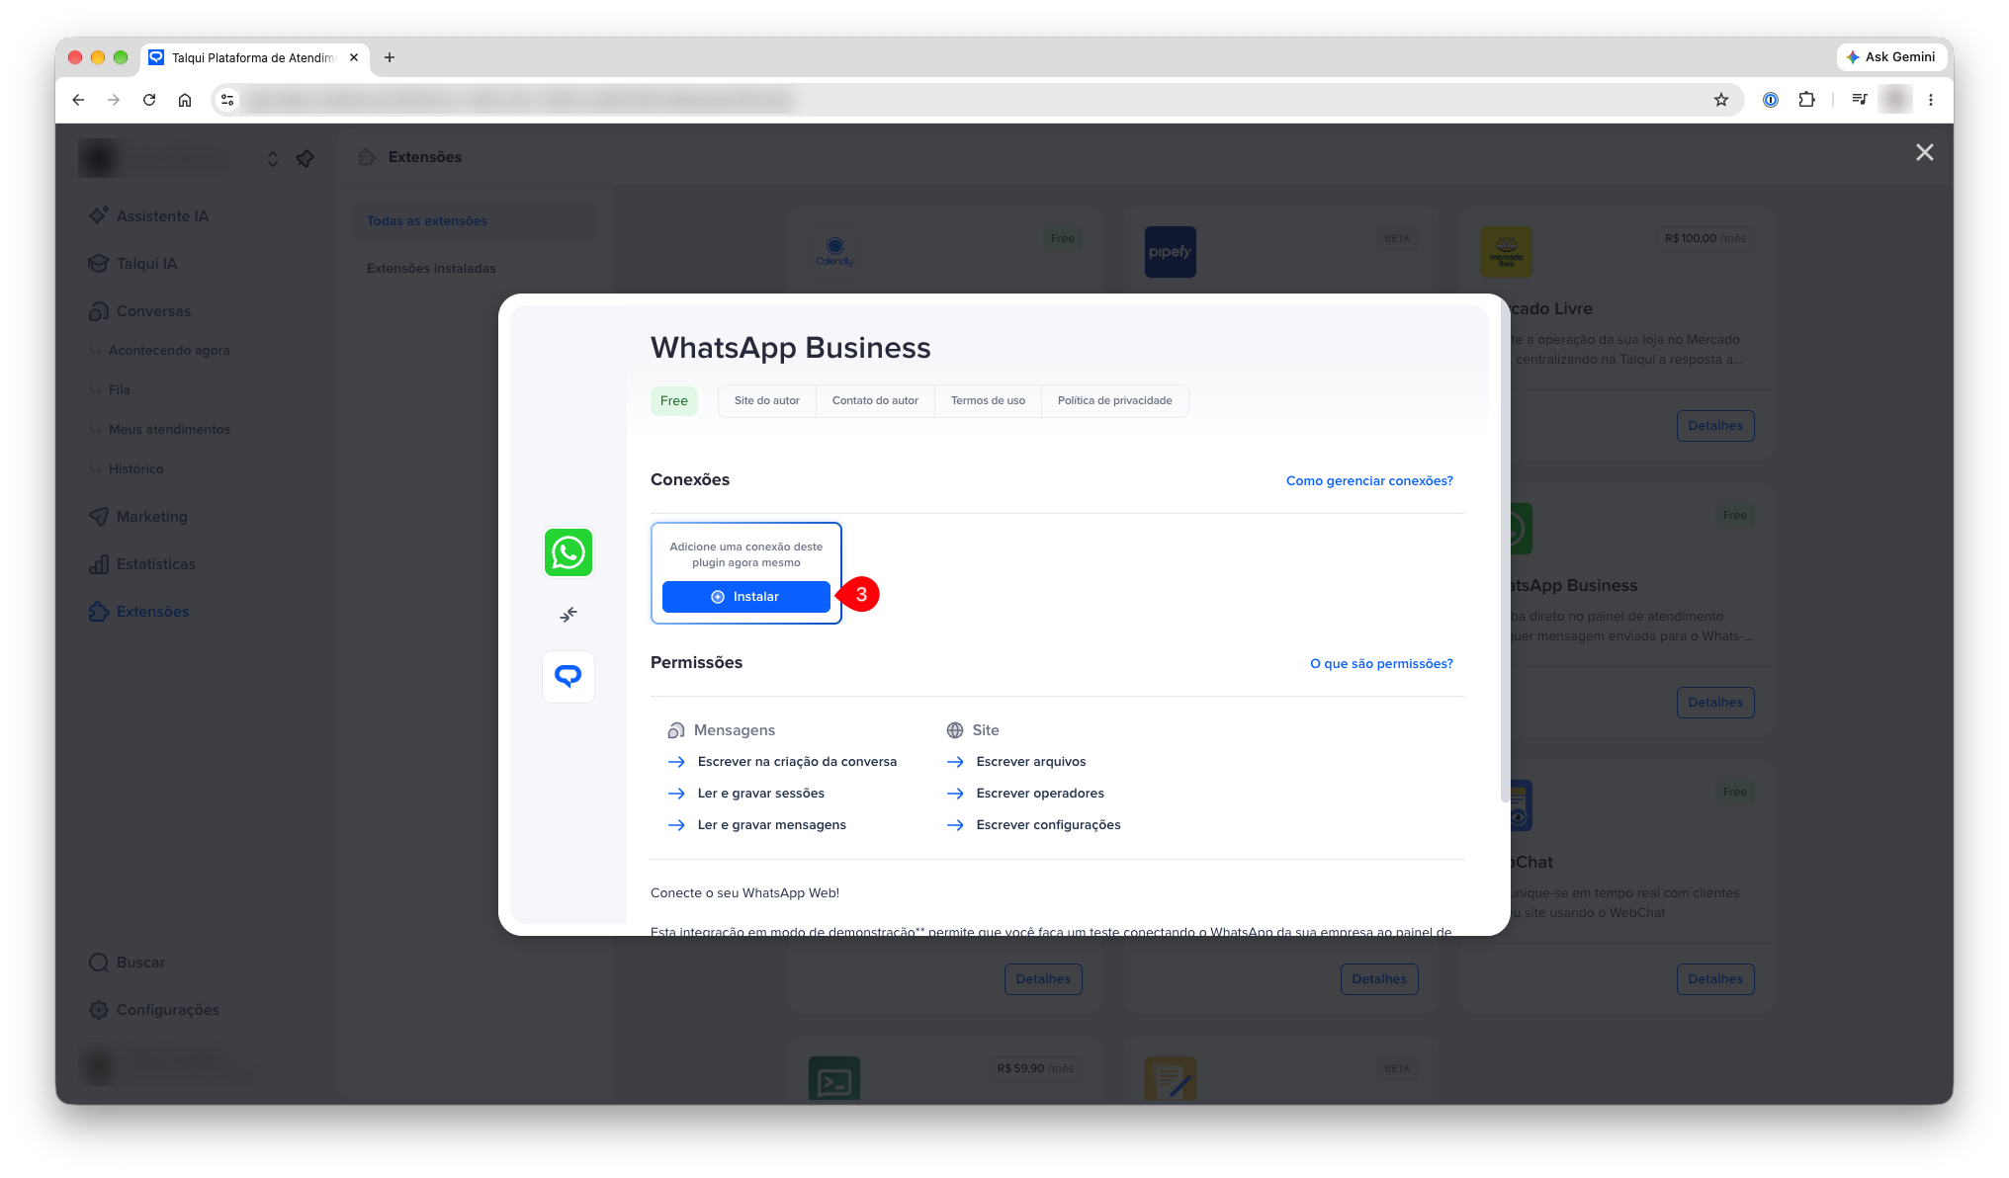Click the Talqui chat logo in the modal
The image size is (2009, 1178).
[568, 677]
